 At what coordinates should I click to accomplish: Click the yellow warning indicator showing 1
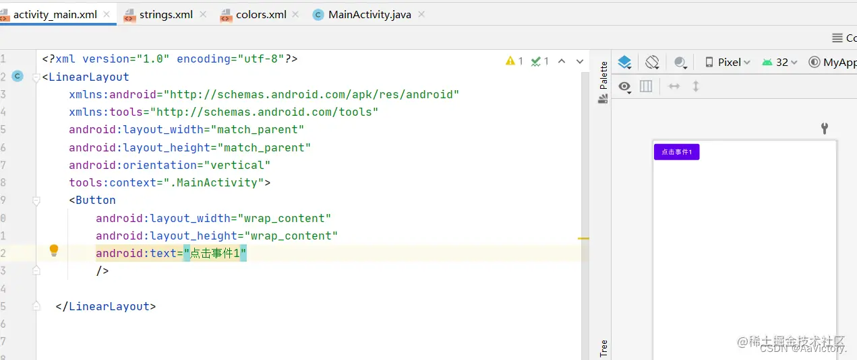click(x=514, y=61)
